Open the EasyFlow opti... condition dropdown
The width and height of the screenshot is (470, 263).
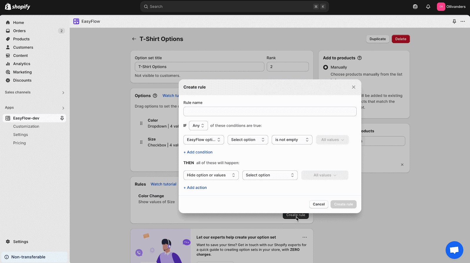point(204,140)
